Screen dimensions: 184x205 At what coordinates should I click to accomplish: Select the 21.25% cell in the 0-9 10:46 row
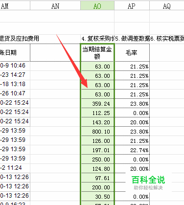[132, 67]
